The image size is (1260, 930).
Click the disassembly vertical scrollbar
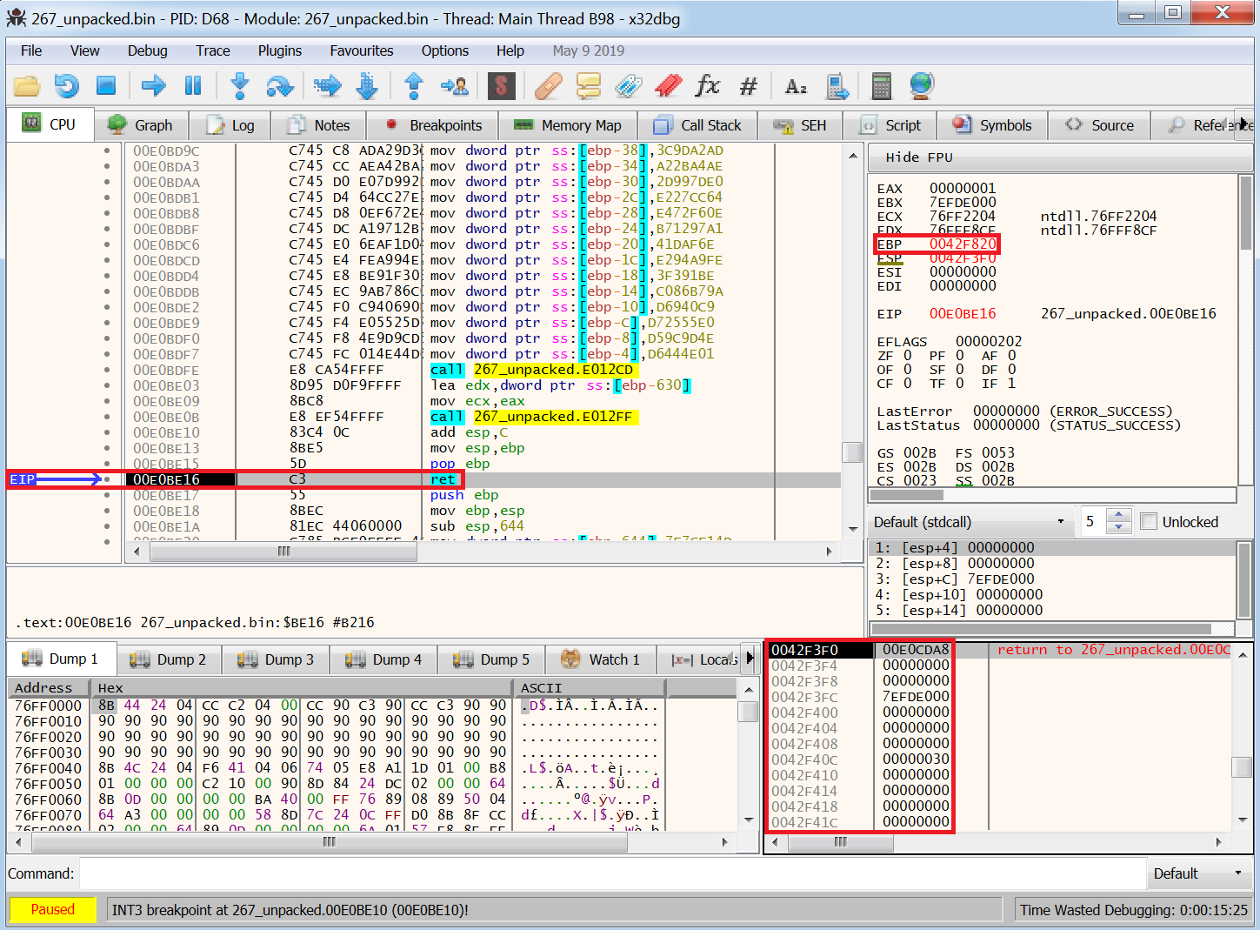point(853,341)
